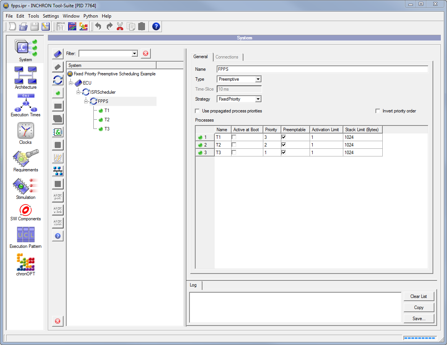The image size is (447, 345).
Task: Open the Stimulation view
Action: point(25,188)
